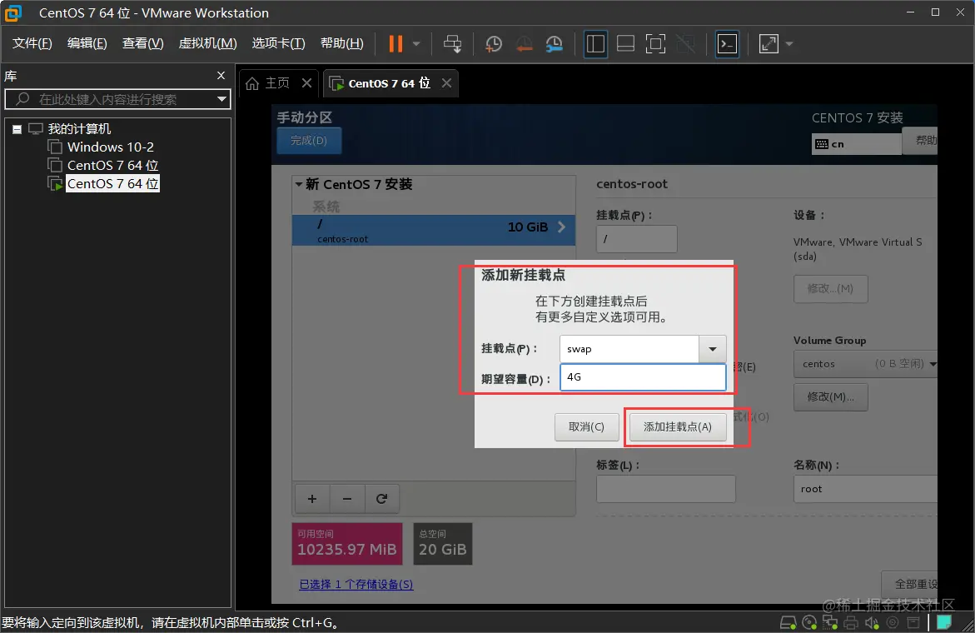Collapse the 我的计算机 tree node
Screen dimensions: 975x633
17,129
